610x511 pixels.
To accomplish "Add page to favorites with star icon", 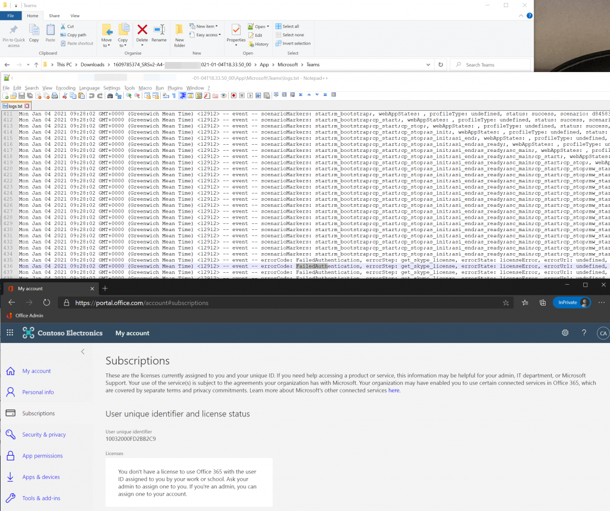I will (506, 303).
